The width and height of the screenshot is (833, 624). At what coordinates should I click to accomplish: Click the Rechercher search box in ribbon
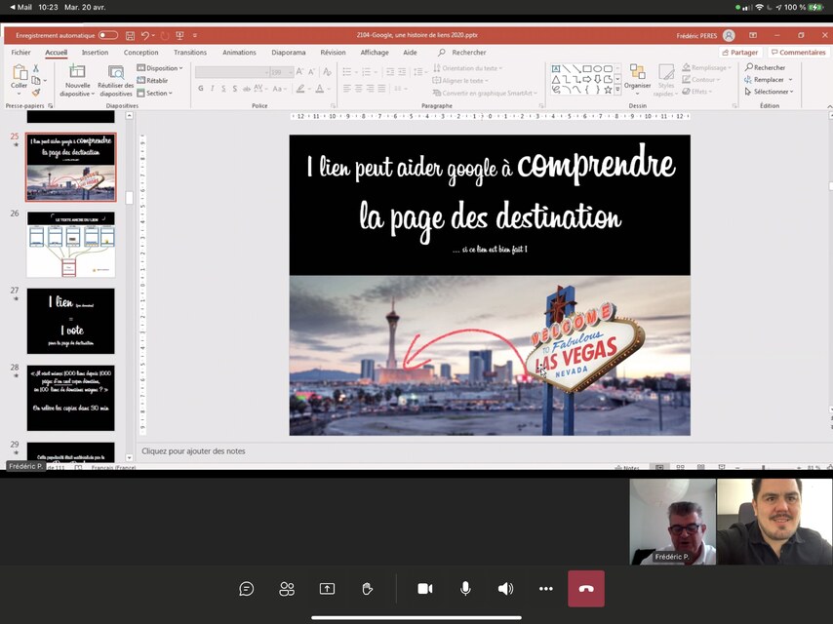462,52
